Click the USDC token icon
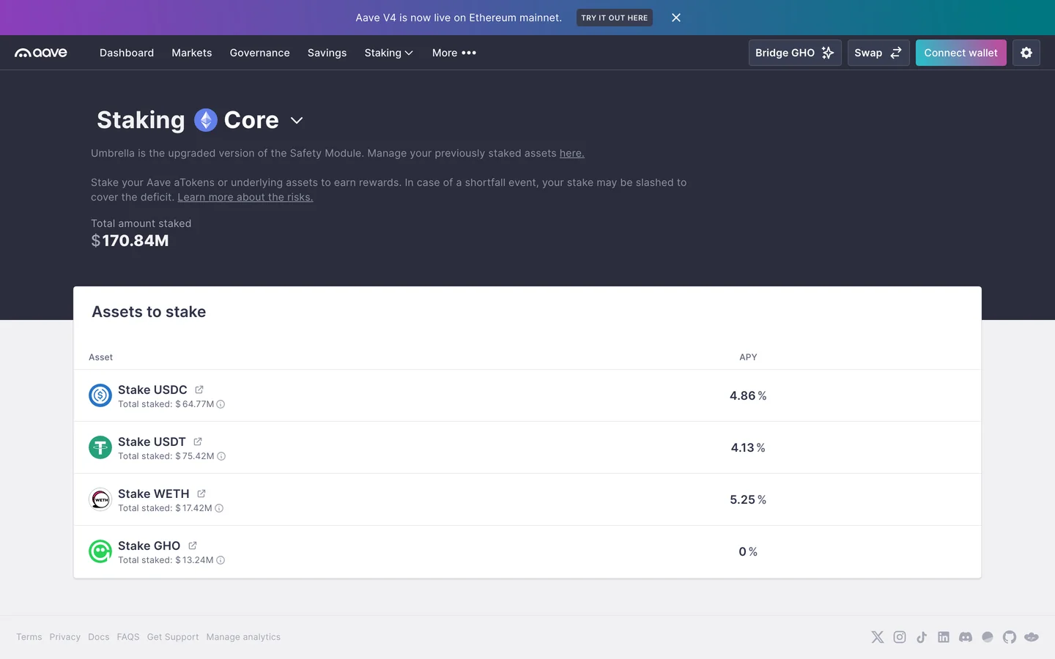The height and width of the screenshot is (659, 1055). [100, 395]
